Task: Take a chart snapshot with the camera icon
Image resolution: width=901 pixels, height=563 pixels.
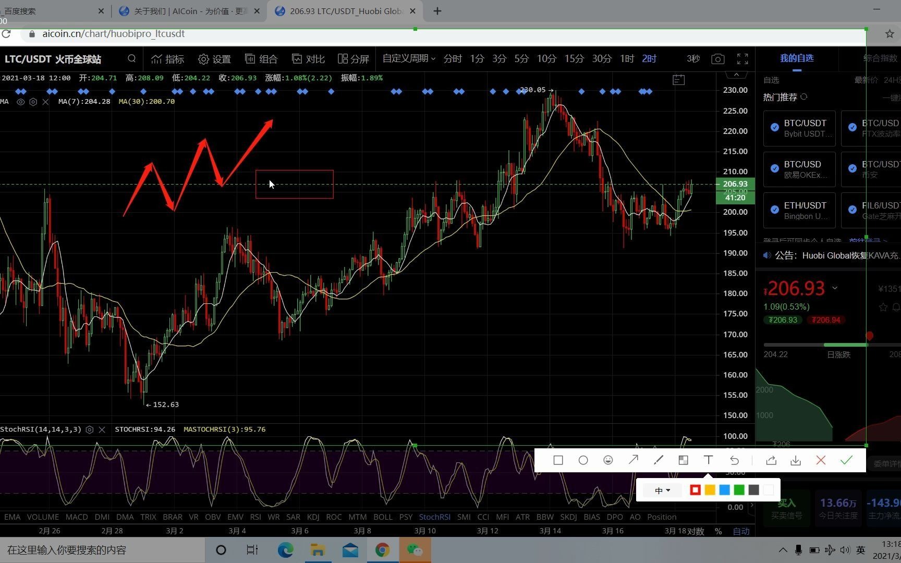Action: click(717, 59)
